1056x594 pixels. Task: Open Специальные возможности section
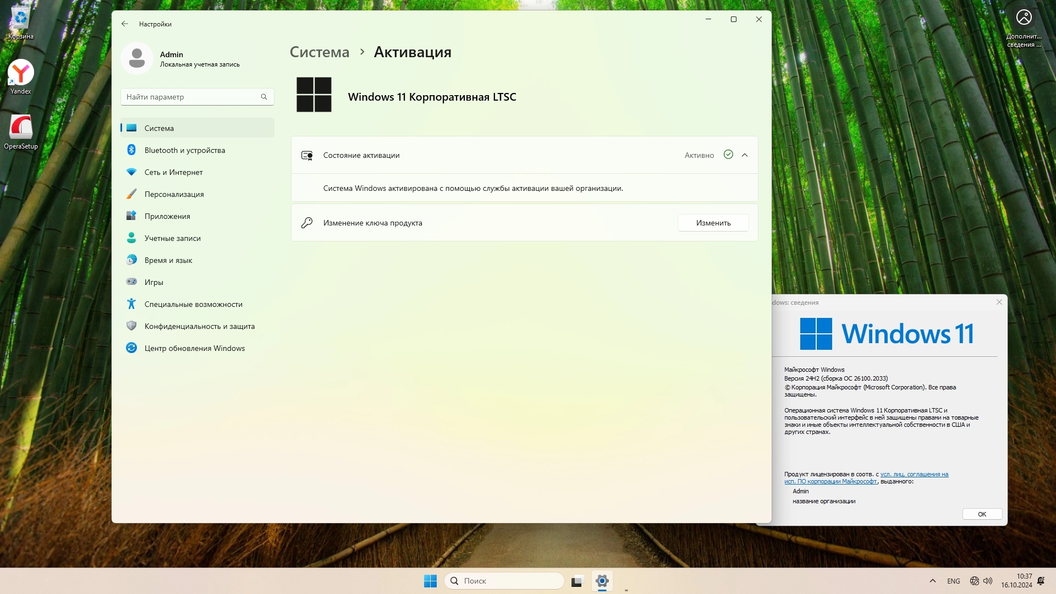(193, 304)
